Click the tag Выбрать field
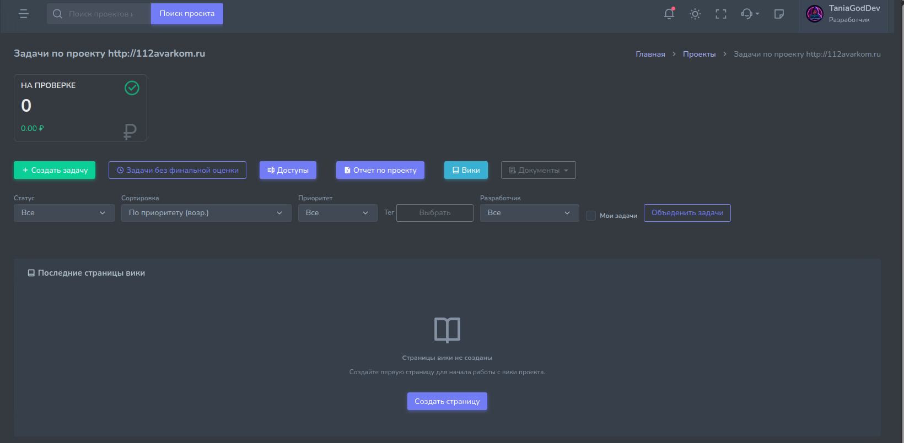Viewport: 904px width, 443px height. click(x=435, y=213)
